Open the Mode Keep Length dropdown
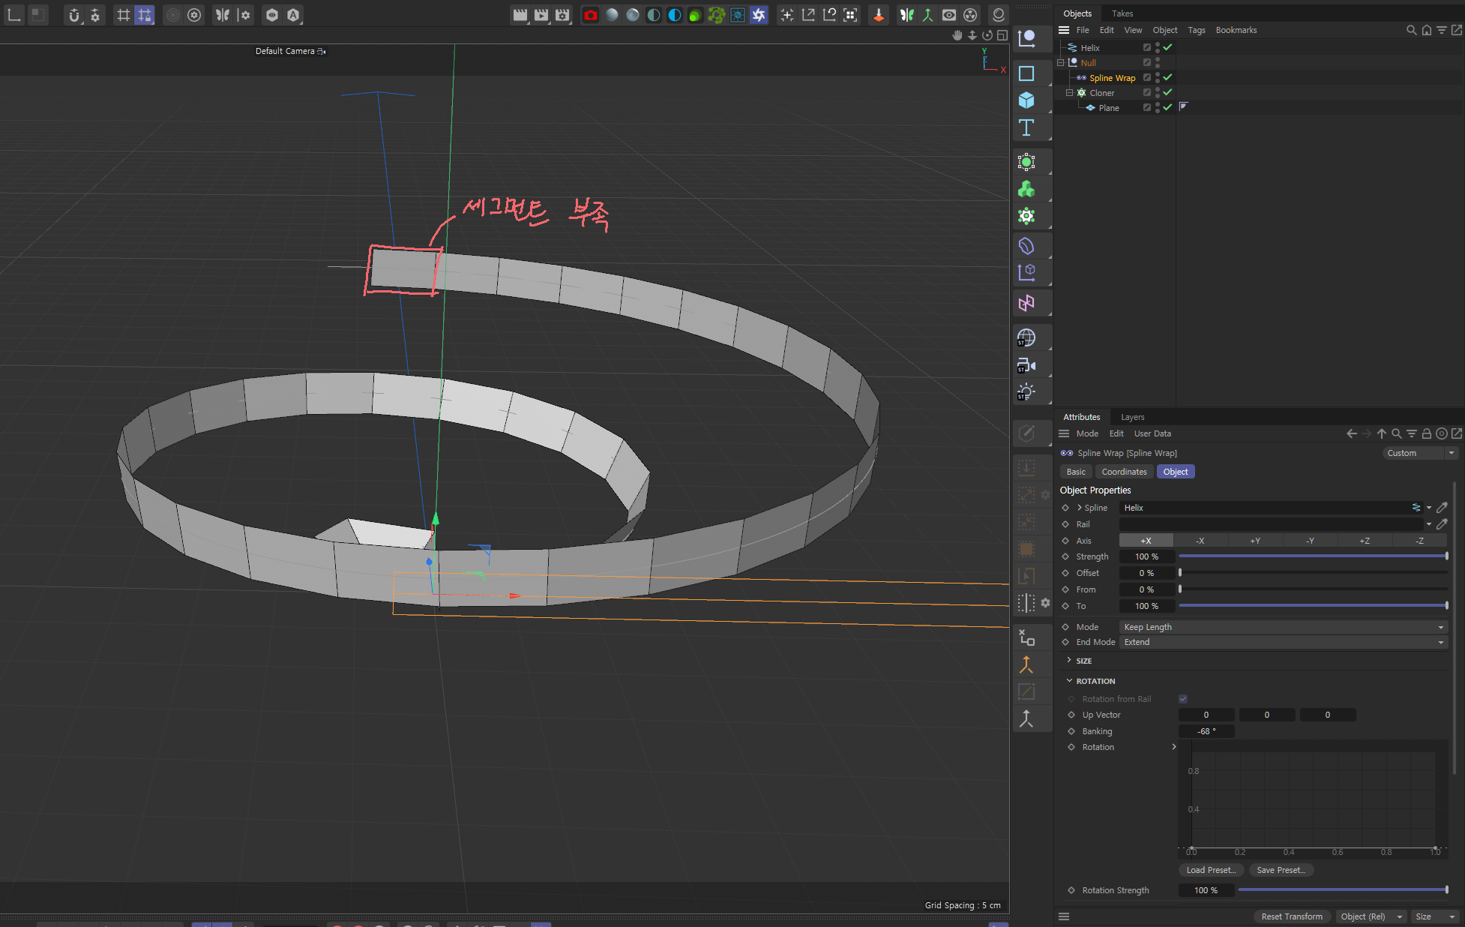1465x927 pixels. (1283, 627)
